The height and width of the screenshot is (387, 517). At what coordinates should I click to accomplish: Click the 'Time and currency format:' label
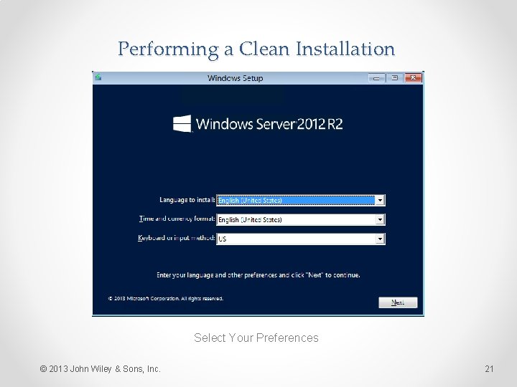177,219
